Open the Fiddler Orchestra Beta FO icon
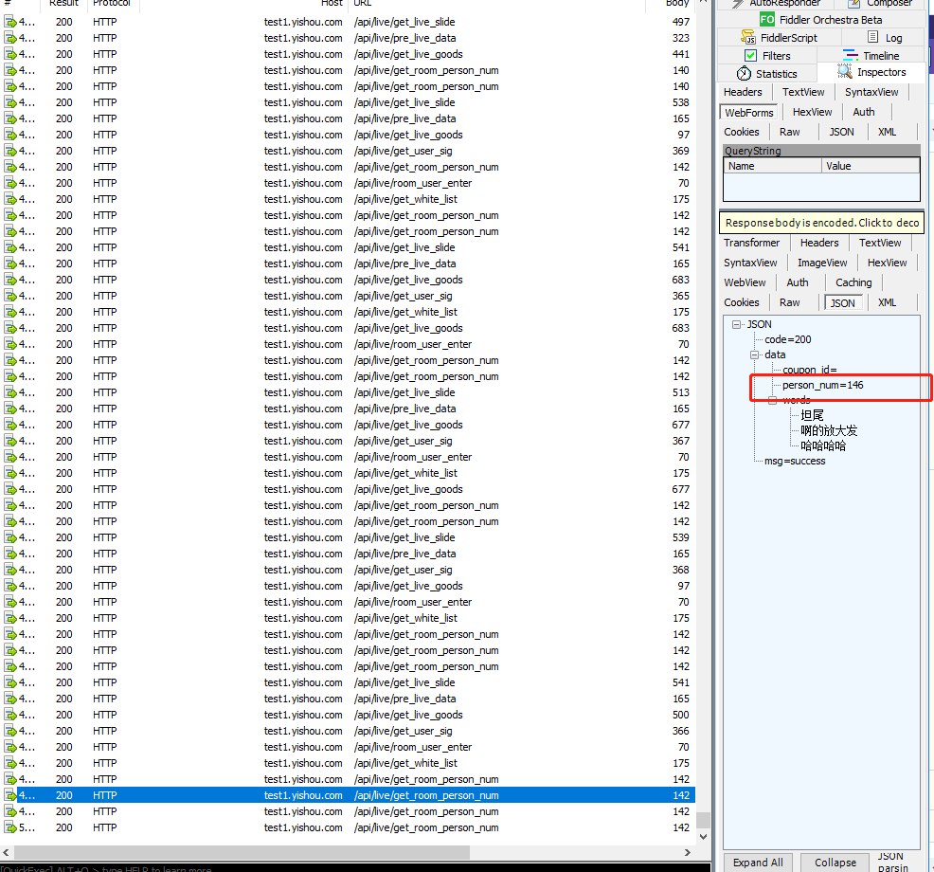 (x=767, y=20)
